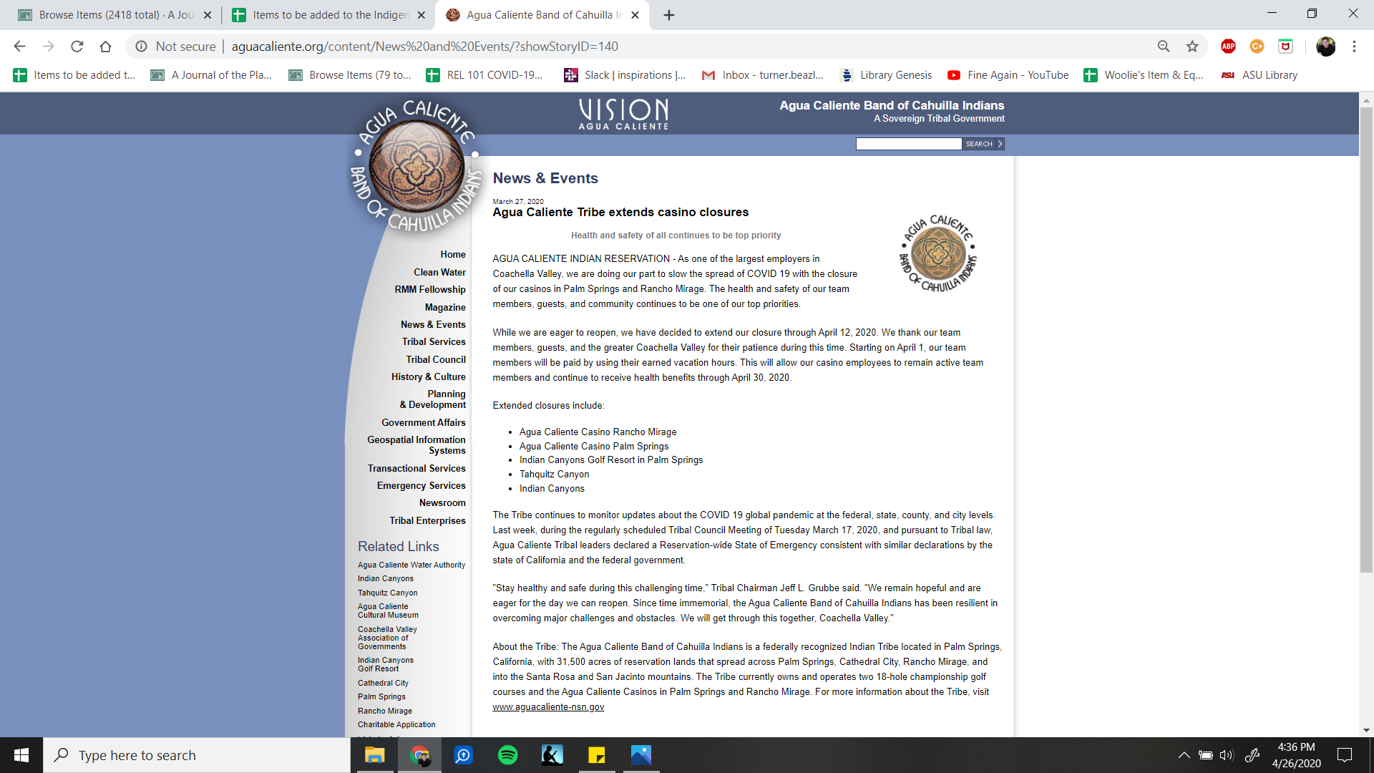Click the Not secure site info icon
The height and width of the screenshot is (773, 1374).
[142, 47]
